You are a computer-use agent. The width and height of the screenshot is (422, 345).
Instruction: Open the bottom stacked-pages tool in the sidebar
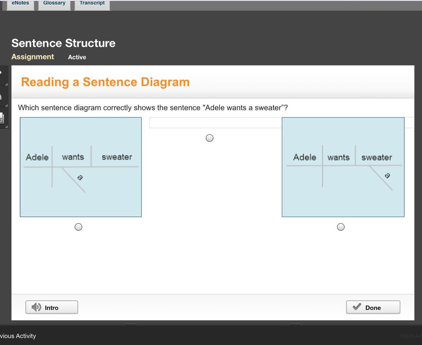[x=1, y=119]
